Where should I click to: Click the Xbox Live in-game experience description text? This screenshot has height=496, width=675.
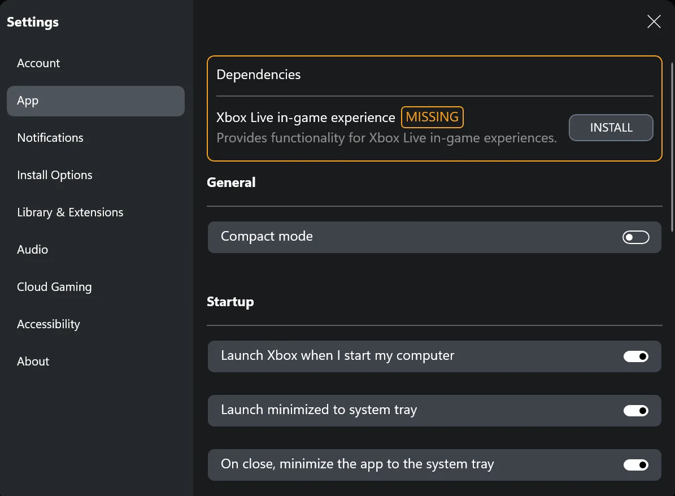coord(386,138)
